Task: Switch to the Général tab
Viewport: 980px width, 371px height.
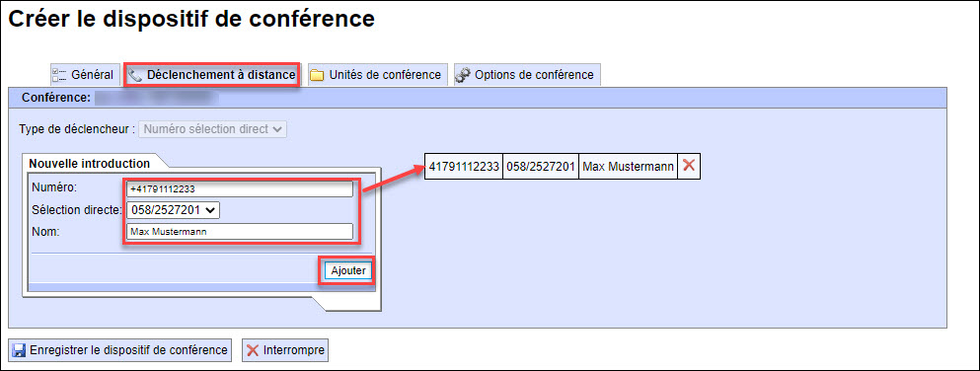Action: [x=84, y=75]
